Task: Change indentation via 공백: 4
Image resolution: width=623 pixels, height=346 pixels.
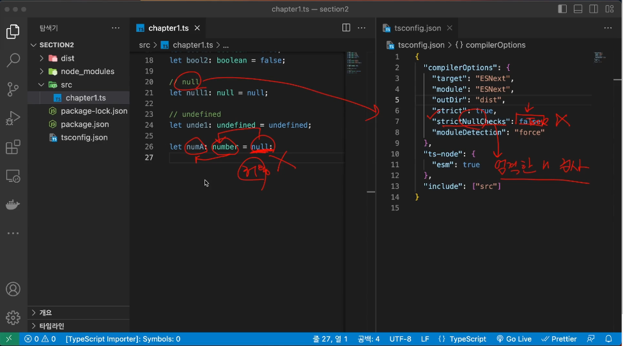Action: (x=368, y=339)
